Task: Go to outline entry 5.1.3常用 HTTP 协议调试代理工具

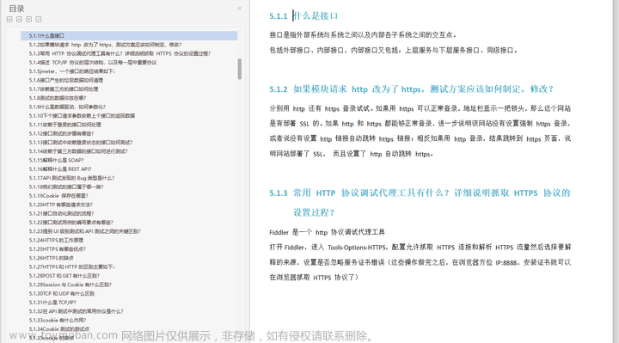Action: point(120,53)
